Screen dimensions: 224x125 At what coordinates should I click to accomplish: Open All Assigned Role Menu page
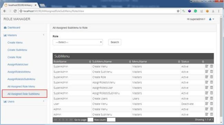(x=21, y=86)
